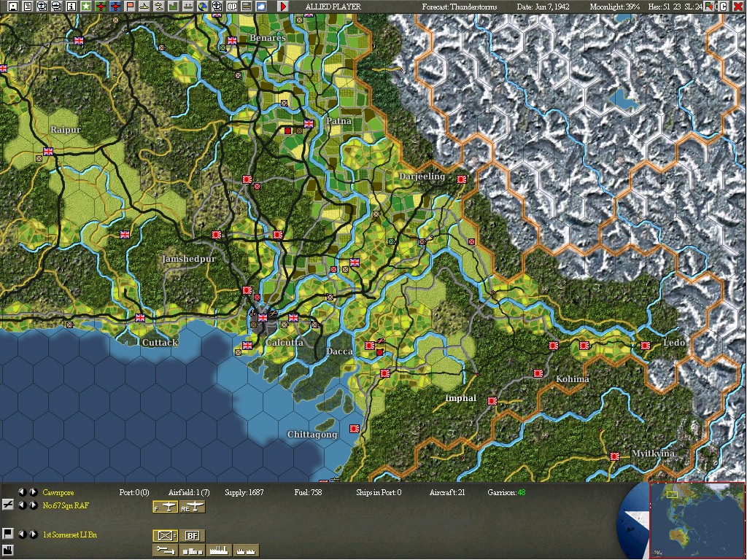Open the OP toolbar button
Image resolution: width=747 pixels, height=560 pixels.
(x=232, y=6)
